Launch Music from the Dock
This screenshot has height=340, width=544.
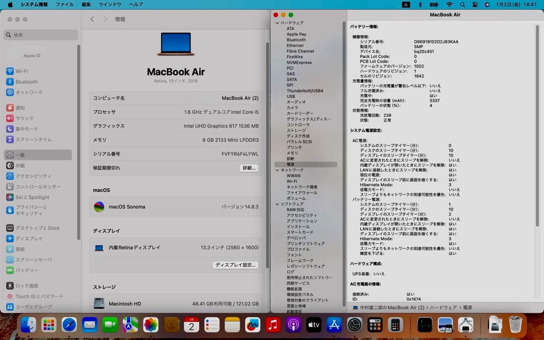tap(273, 325)
